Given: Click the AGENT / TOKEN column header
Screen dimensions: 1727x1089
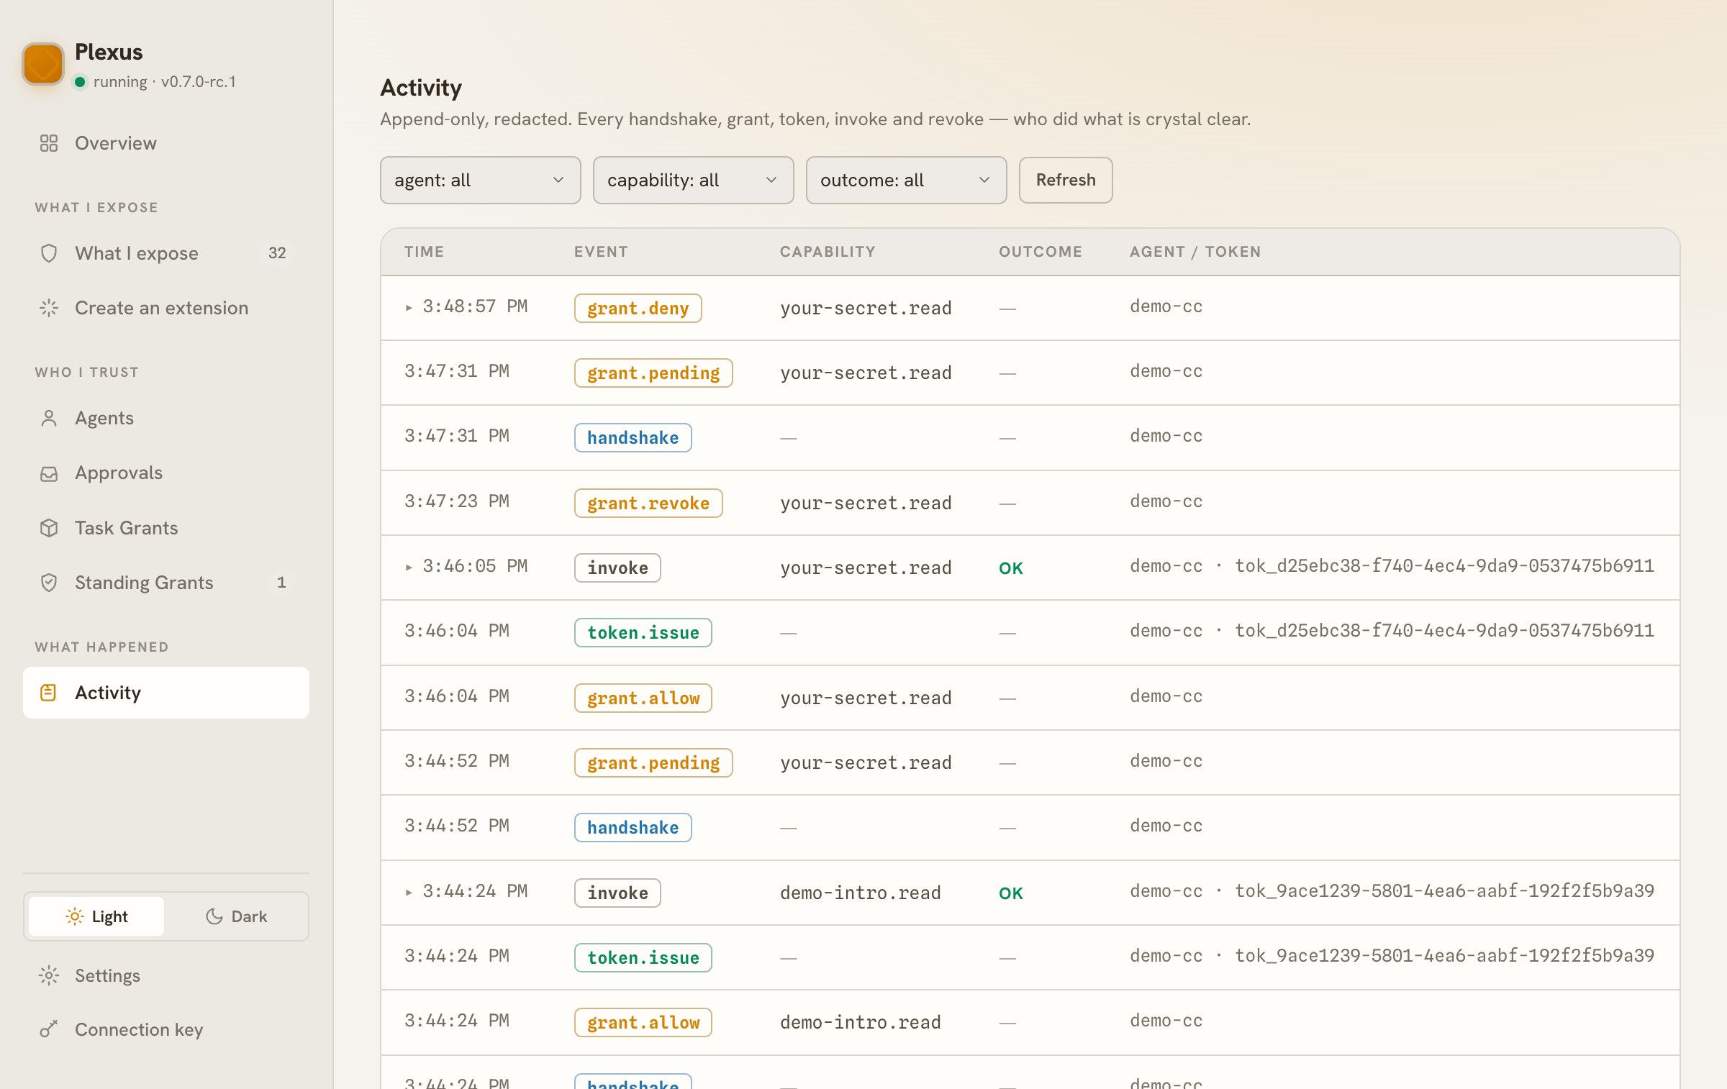Looking at the screenshot, I should (1195, 252).
